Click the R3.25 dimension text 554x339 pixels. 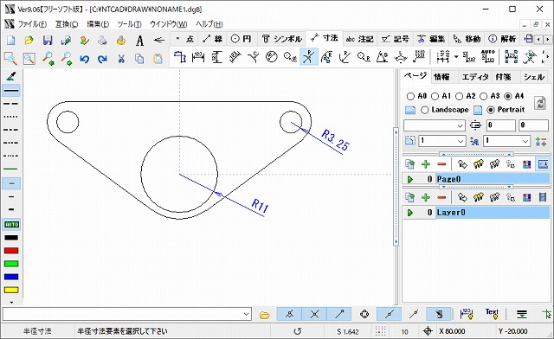(x=335, y=140)
